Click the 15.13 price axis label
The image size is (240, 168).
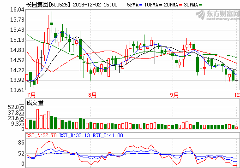pos(17,40)
